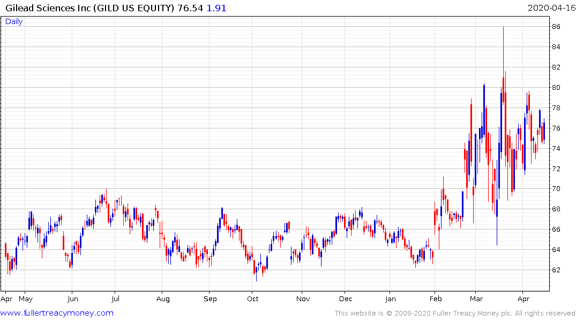Image resolution: width=576 pixels, height=321 pixels.
Task: Click the 74 price axis label
Action: click(x=556, y=149)
